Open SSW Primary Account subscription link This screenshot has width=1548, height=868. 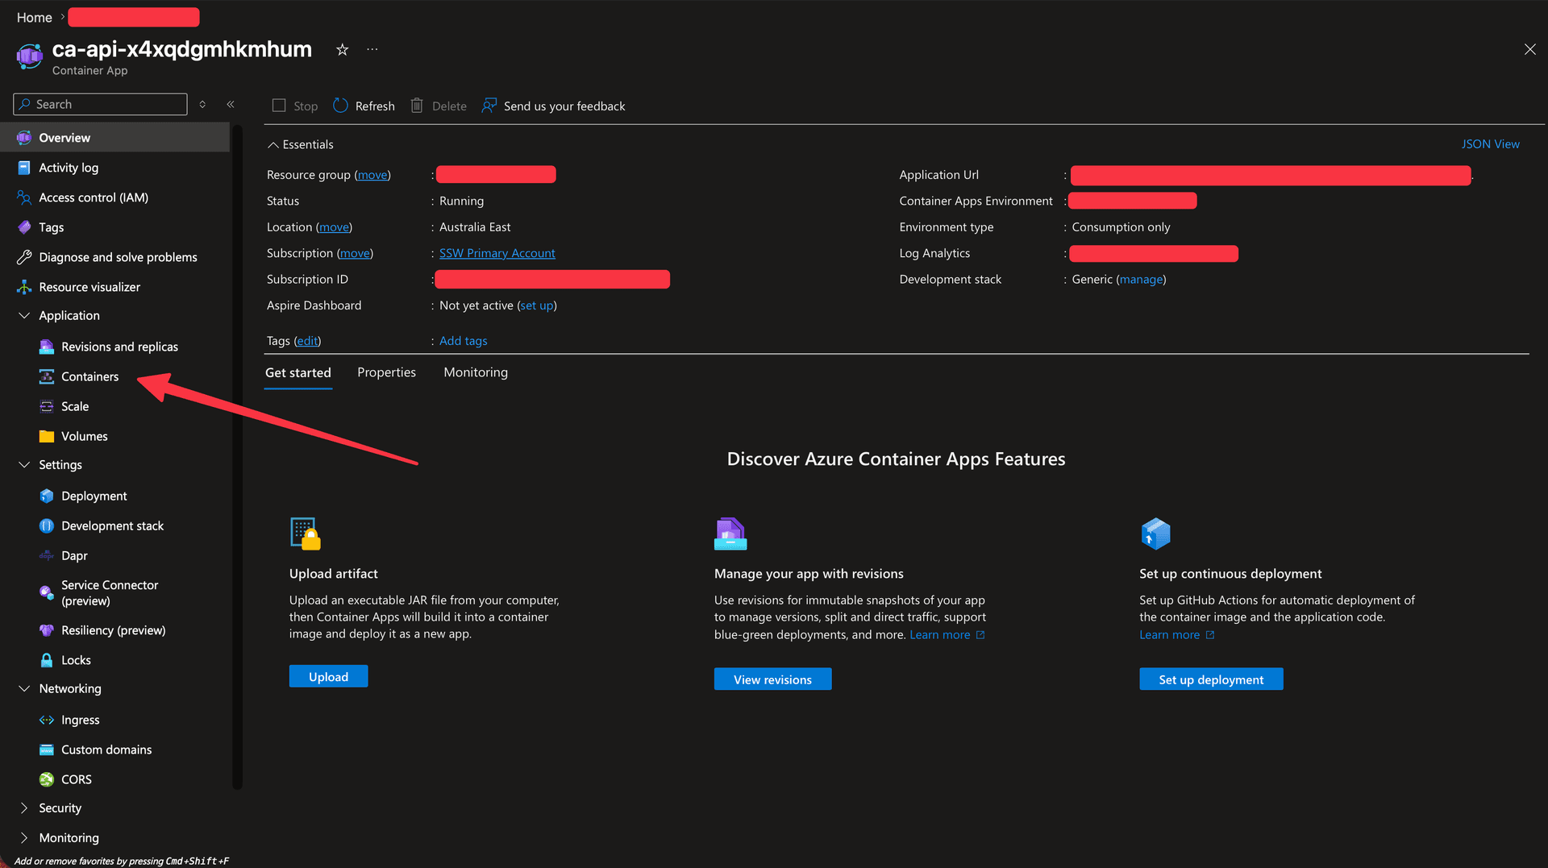[497, 253]
